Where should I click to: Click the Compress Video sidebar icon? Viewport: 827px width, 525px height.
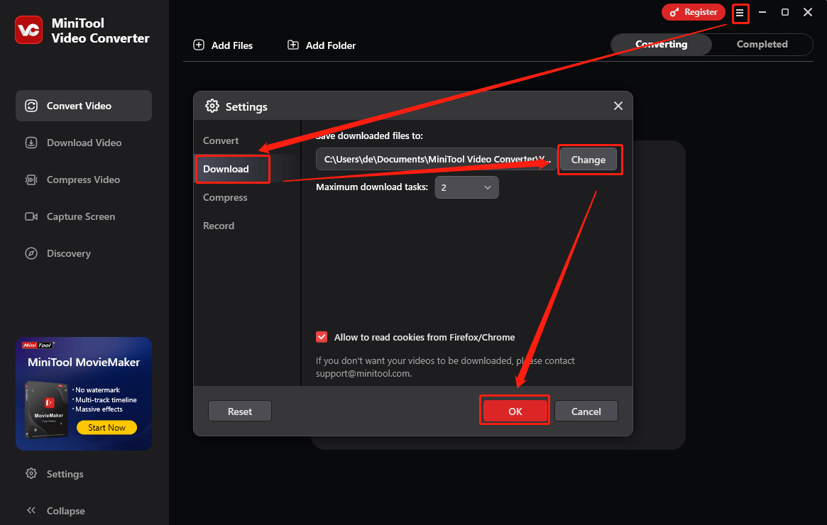[x=31, y=179]
